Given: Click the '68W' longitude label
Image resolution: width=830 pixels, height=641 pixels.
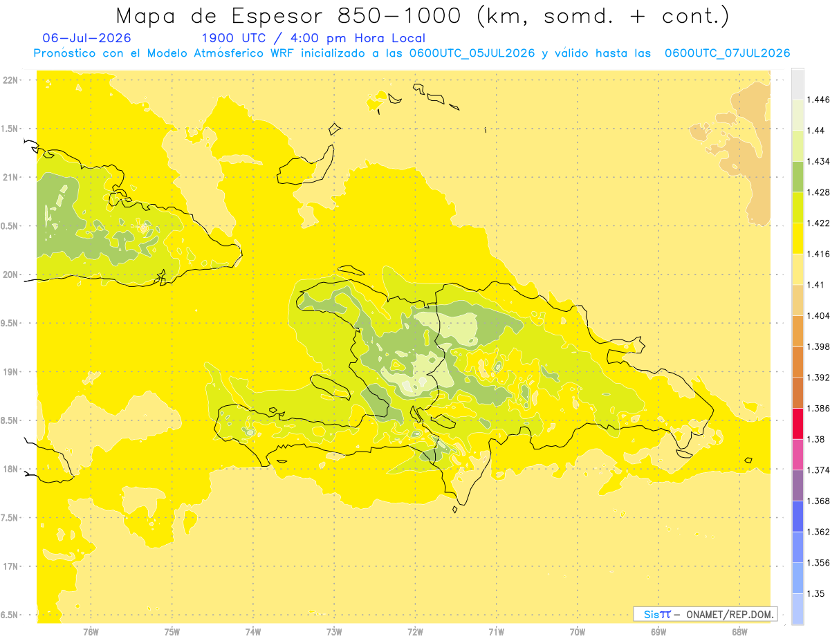Looking at the screenshot, I should coord(739,631).
